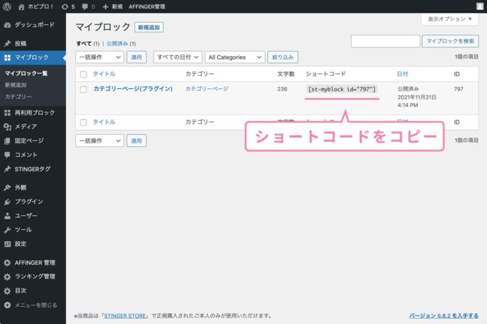Click the updates icon showing 5
The image size is (487, 324).
[65, 7]
